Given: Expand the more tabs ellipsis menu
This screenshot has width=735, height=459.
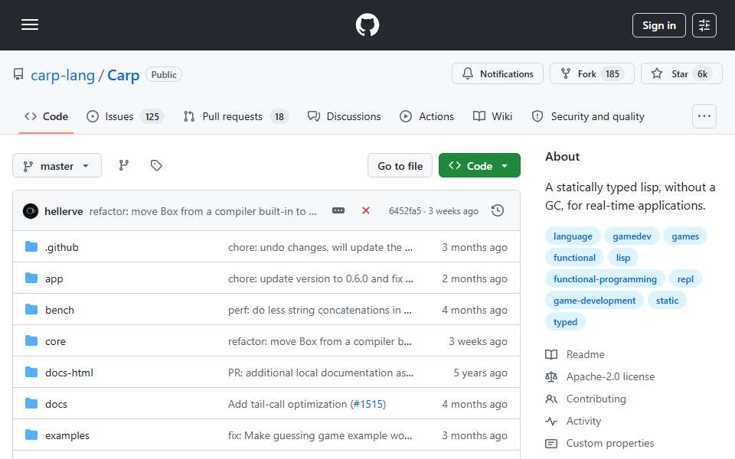Looking at the screenshot, I should tap(704, 116).
